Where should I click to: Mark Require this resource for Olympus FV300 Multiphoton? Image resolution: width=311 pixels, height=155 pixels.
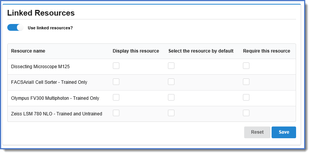(246, 97)
